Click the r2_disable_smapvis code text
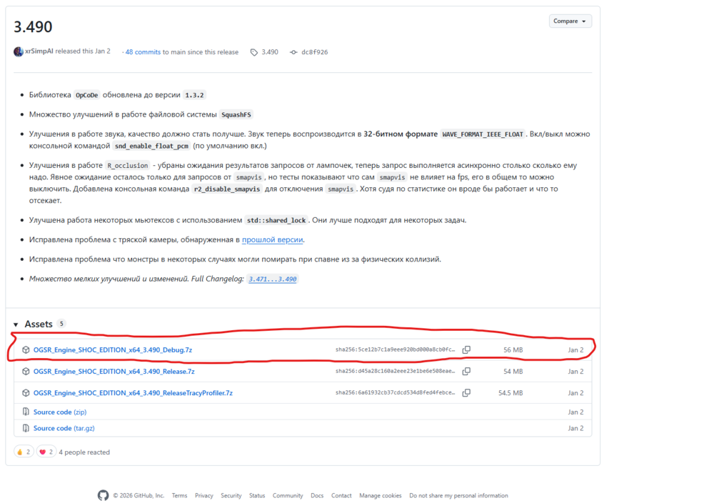Viewport: 714px width, 501px height. [x=227, y=189]
